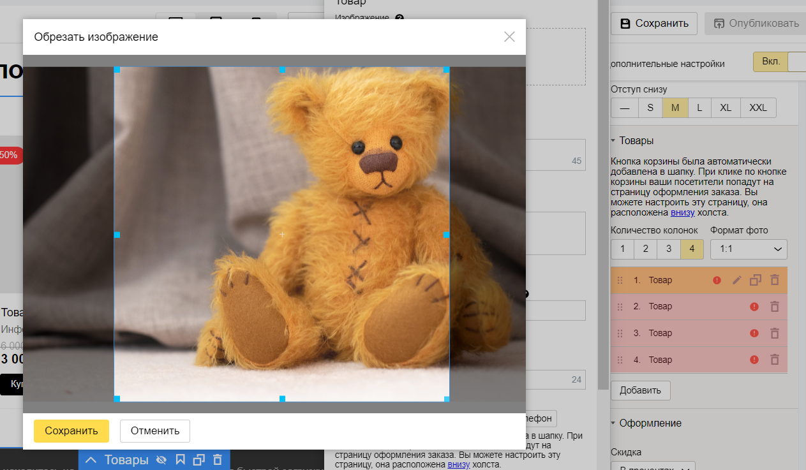806x470 pixels.
Task: Click the edit pencil icon for product 1
Action: click(x=736, y=280)
